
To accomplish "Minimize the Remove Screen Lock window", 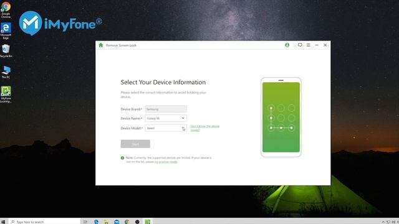I will click(317, 45).
